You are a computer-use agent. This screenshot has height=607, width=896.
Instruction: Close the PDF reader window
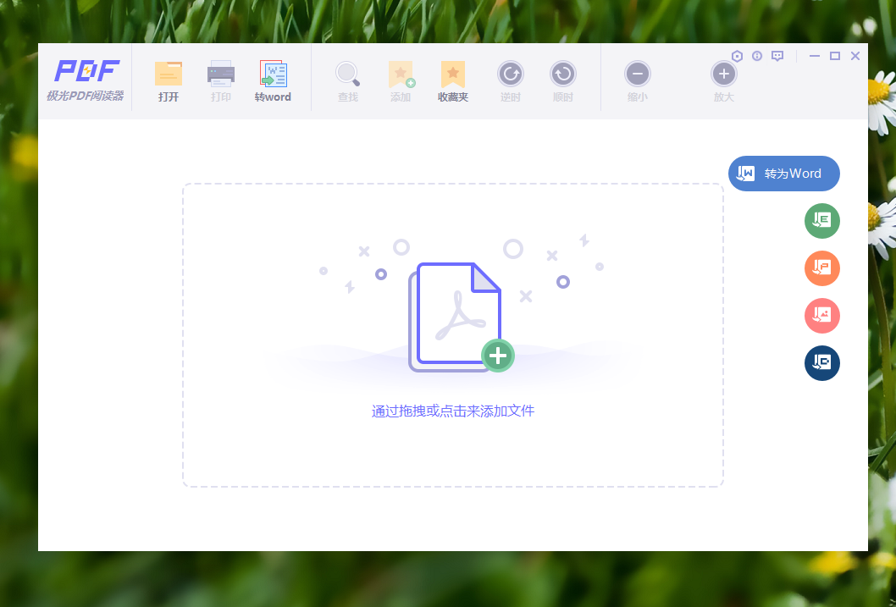coord(855,56)
